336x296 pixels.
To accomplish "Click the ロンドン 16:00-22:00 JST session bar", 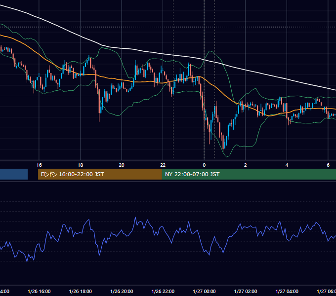I will pos(100,174).
